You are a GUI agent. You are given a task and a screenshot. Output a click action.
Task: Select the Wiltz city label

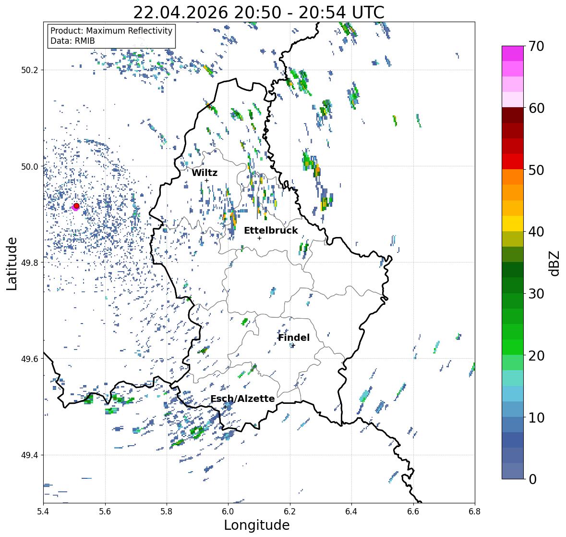click(x=205, y=173)
